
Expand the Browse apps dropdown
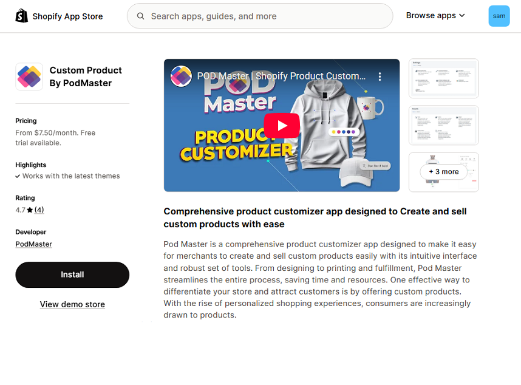coord(431,16)
